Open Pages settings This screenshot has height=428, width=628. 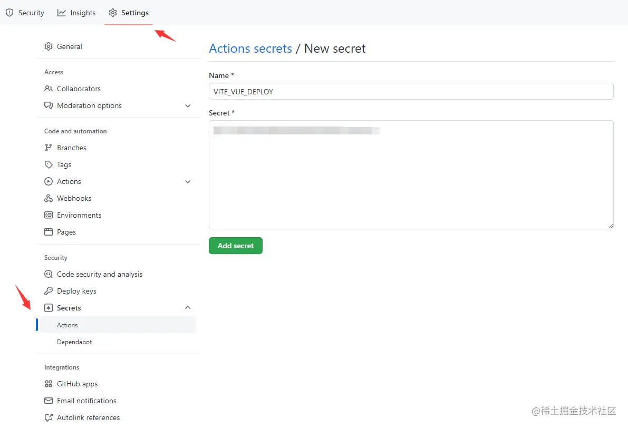118,232
